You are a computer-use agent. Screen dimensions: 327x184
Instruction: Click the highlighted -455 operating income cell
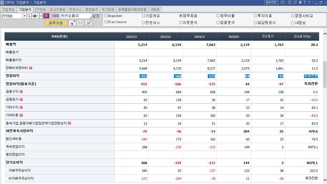pos(143,76)
